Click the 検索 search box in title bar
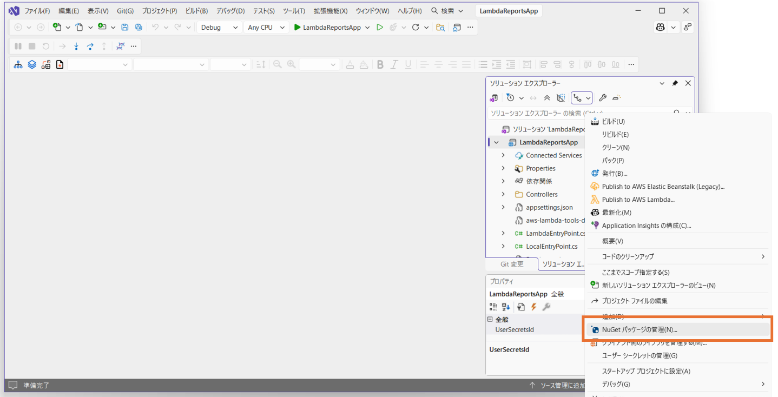Image resolution: width=778 pixels, height=397 pixels. click(x=447, y=11)
